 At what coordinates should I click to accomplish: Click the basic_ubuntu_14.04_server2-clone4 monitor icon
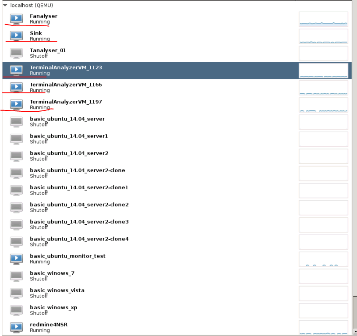[16, 242]
